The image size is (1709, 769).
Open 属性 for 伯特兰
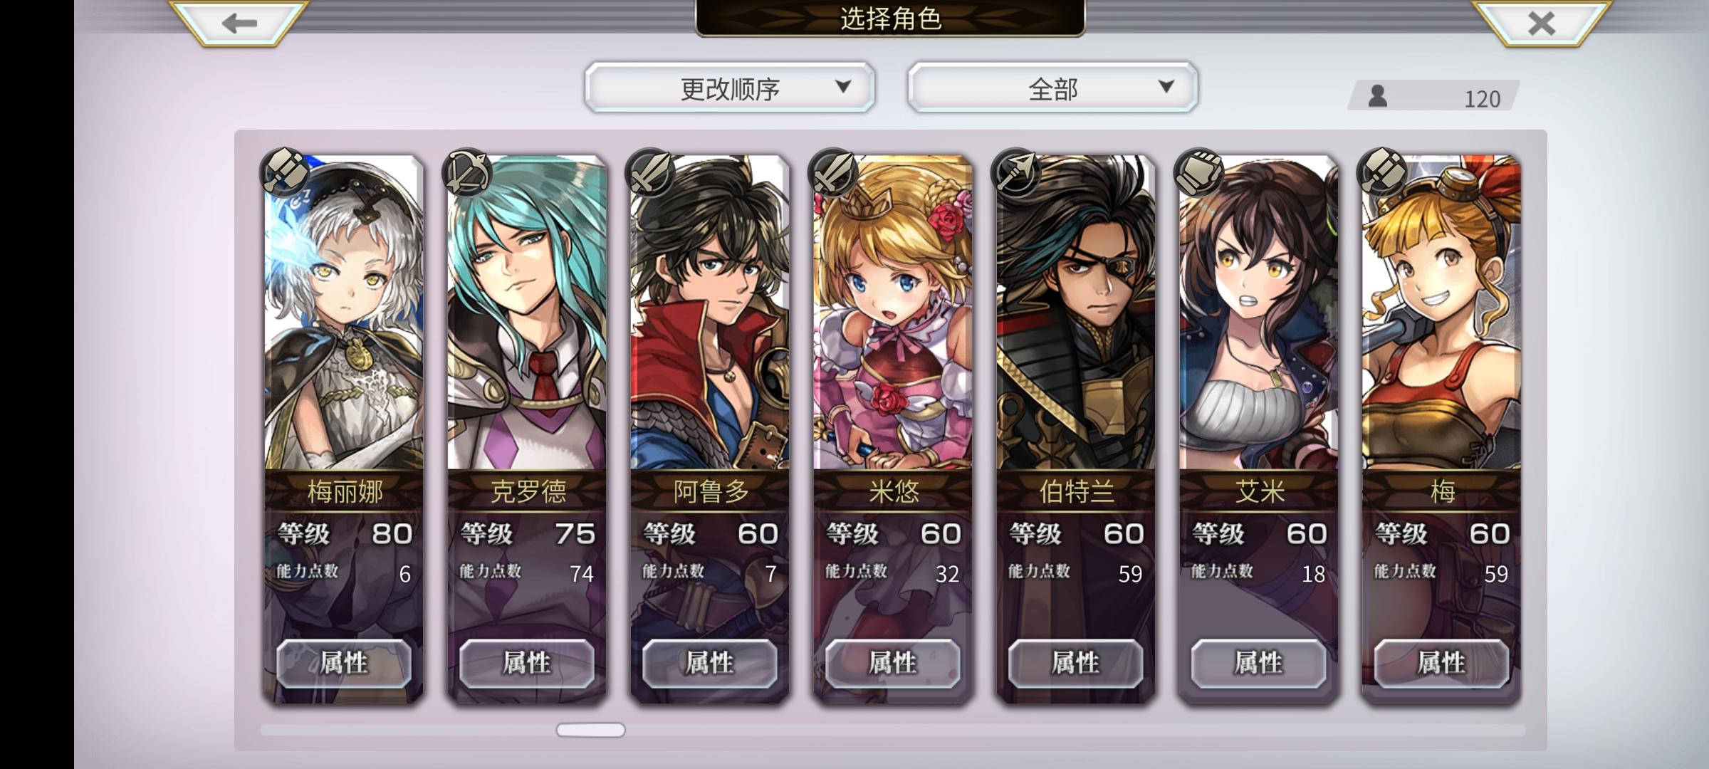pos(1076,663)
